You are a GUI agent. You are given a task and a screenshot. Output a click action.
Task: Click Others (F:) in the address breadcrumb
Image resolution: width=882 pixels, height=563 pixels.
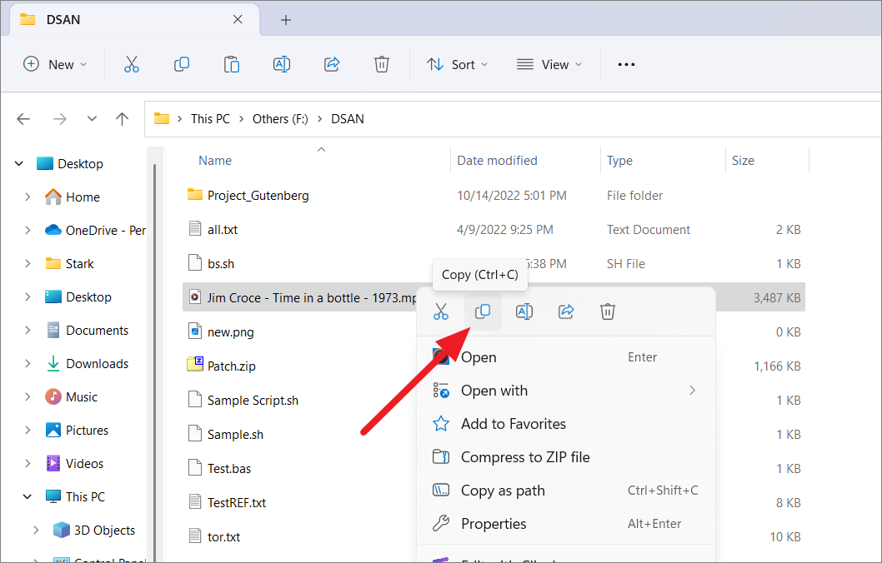(x=280, y=119)
